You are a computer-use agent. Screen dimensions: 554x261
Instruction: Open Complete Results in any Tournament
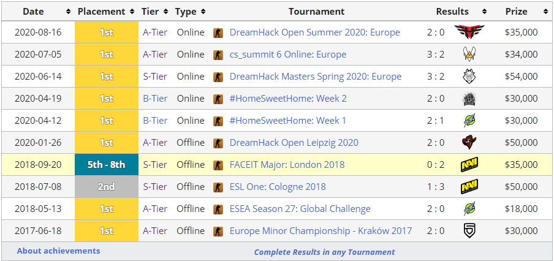coord(324,252)
